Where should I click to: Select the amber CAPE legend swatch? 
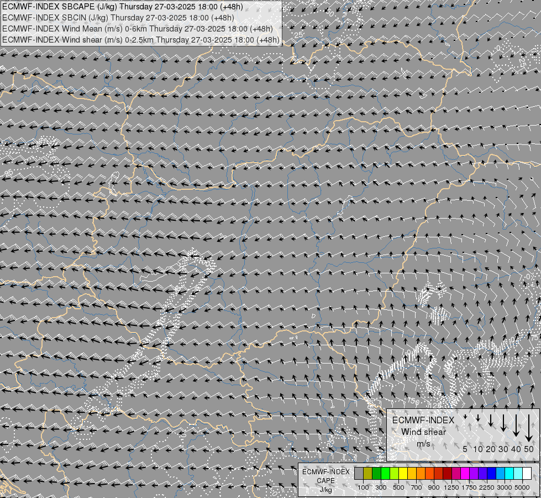(x=412, y=473)
